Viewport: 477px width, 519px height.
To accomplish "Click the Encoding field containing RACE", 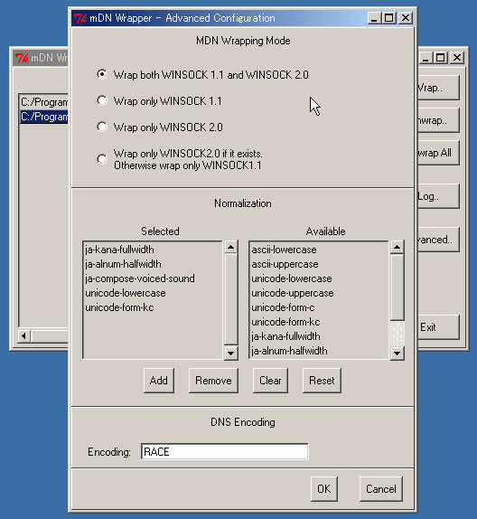I will [225, 451].
